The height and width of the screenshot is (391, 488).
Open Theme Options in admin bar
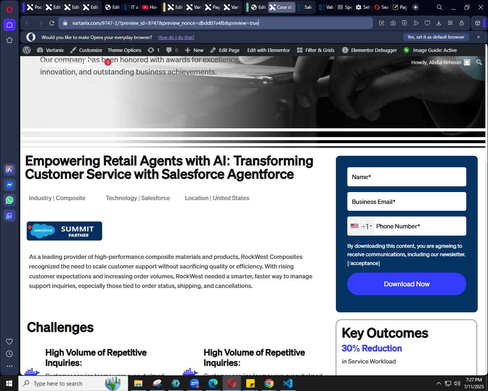coord(125,50)
